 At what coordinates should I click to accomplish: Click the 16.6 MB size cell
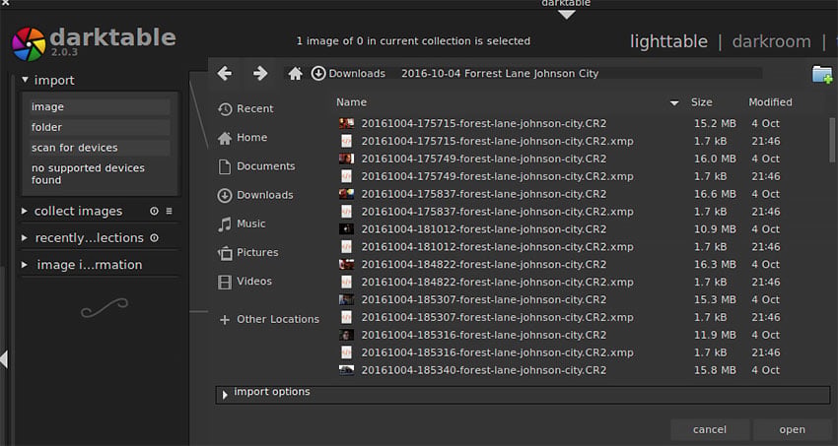click(715, 194)
